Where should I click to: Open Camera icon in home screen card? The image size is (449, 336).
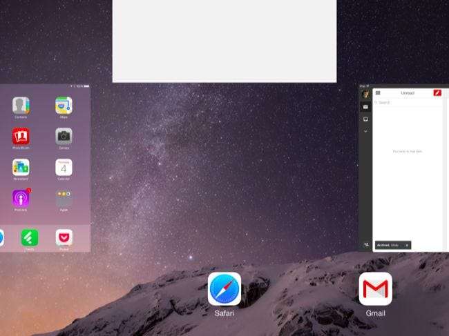[x=64, y=137]
